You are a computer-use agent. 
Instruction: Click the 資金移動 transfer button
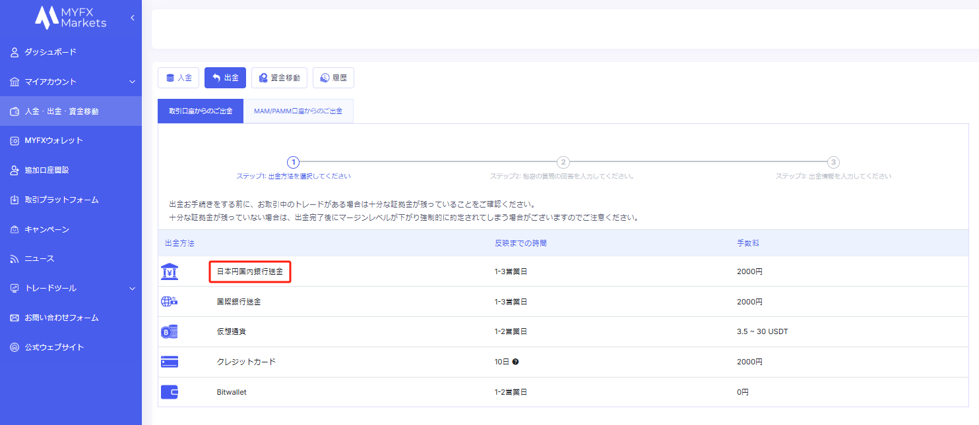279,78
